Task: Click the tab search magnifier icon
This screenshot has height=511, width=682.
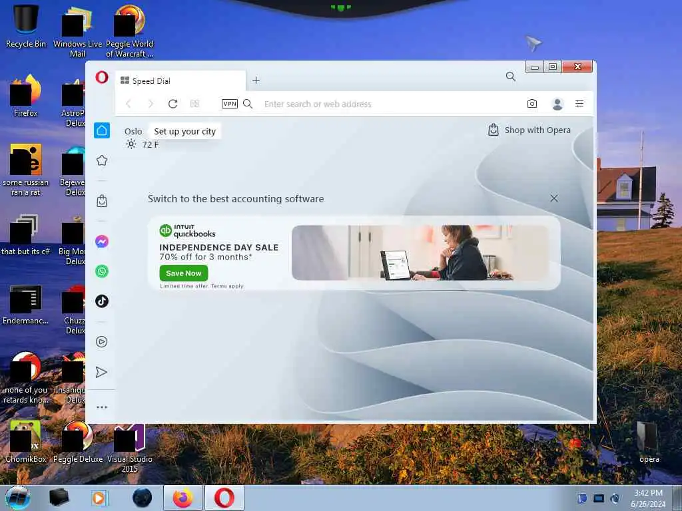Action: (x=511, y=77)
